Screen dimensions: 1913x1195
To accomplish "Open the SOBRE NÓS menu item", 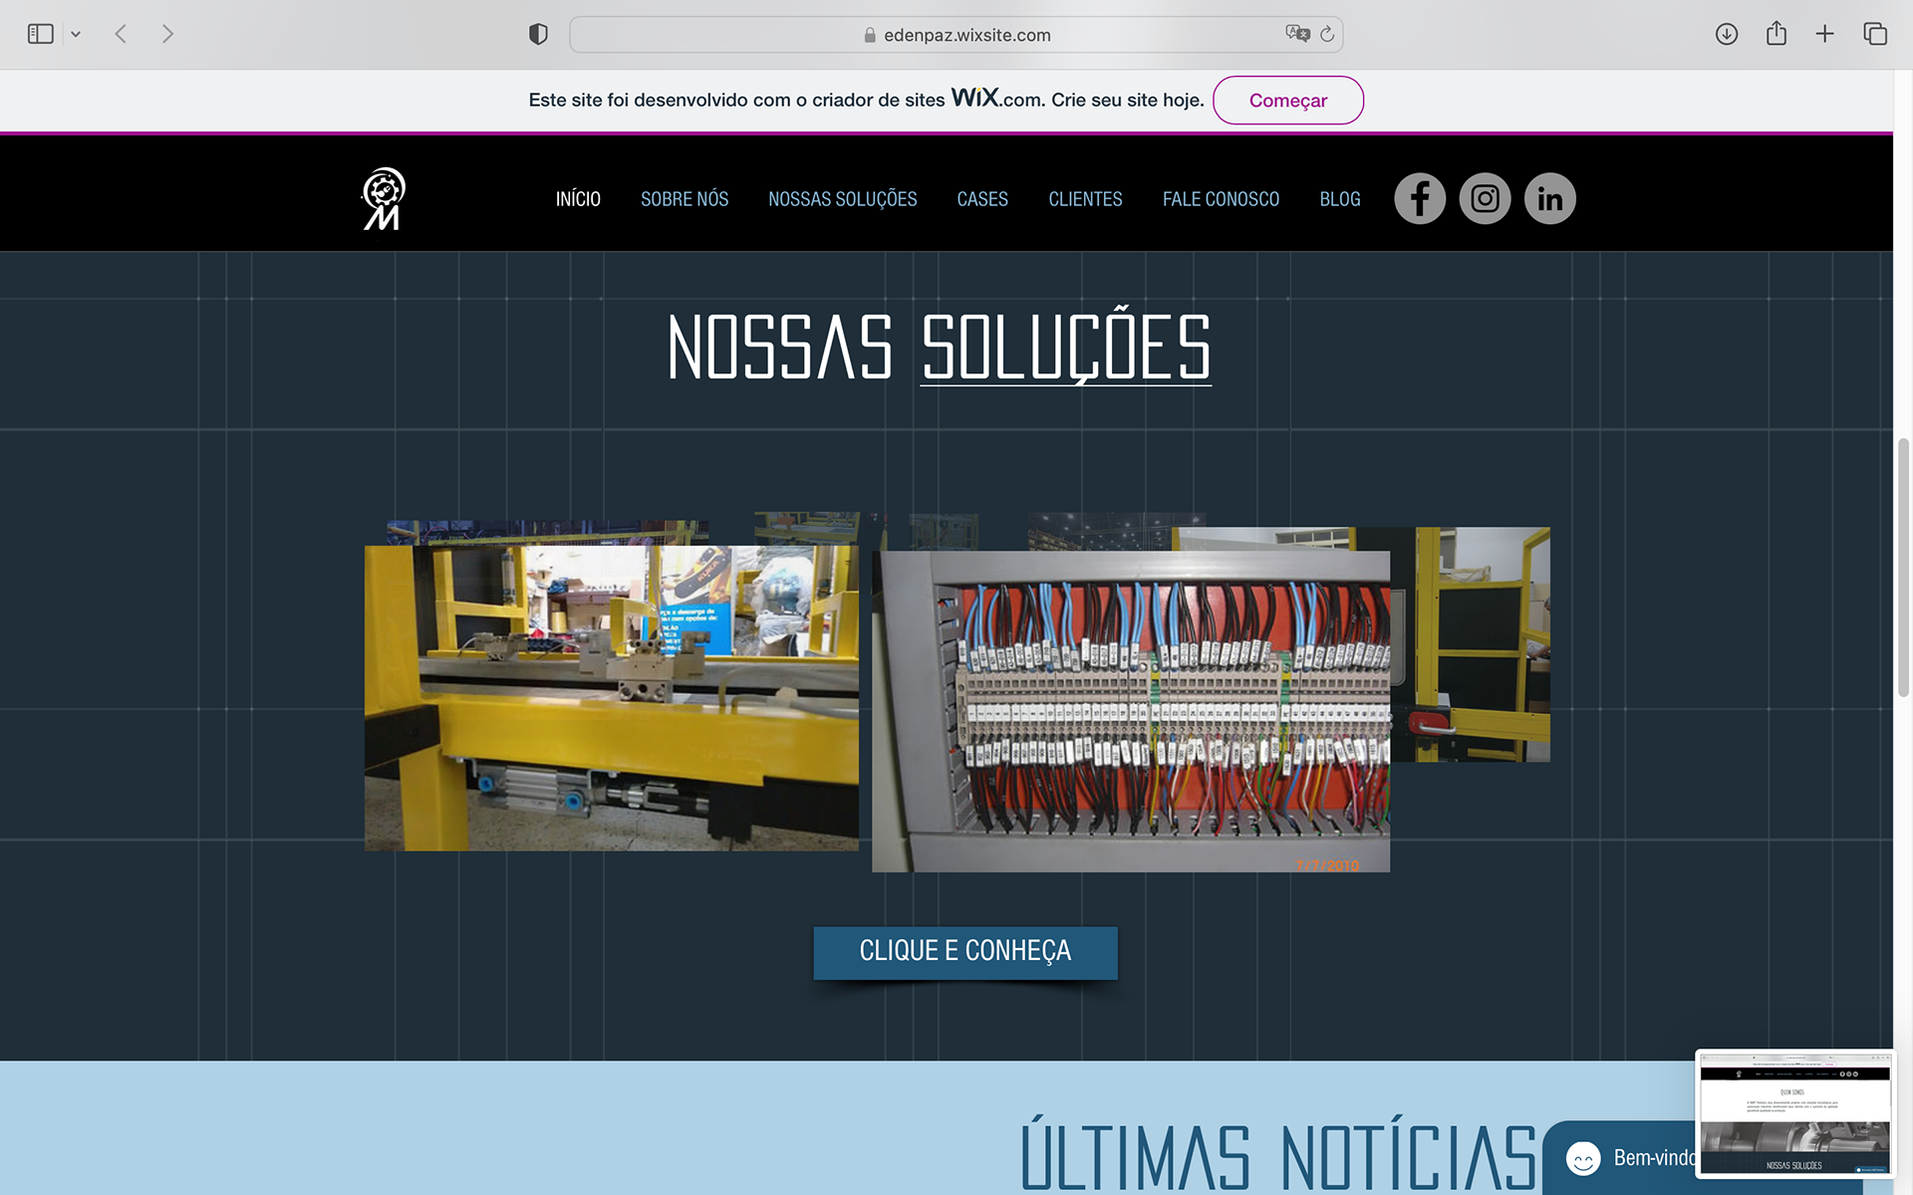I will pos(684,199).
